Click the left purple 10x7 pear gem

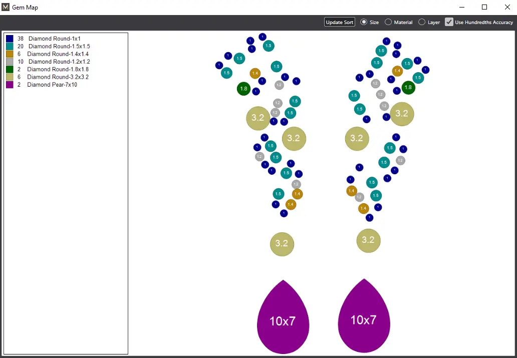click(283, 318)
